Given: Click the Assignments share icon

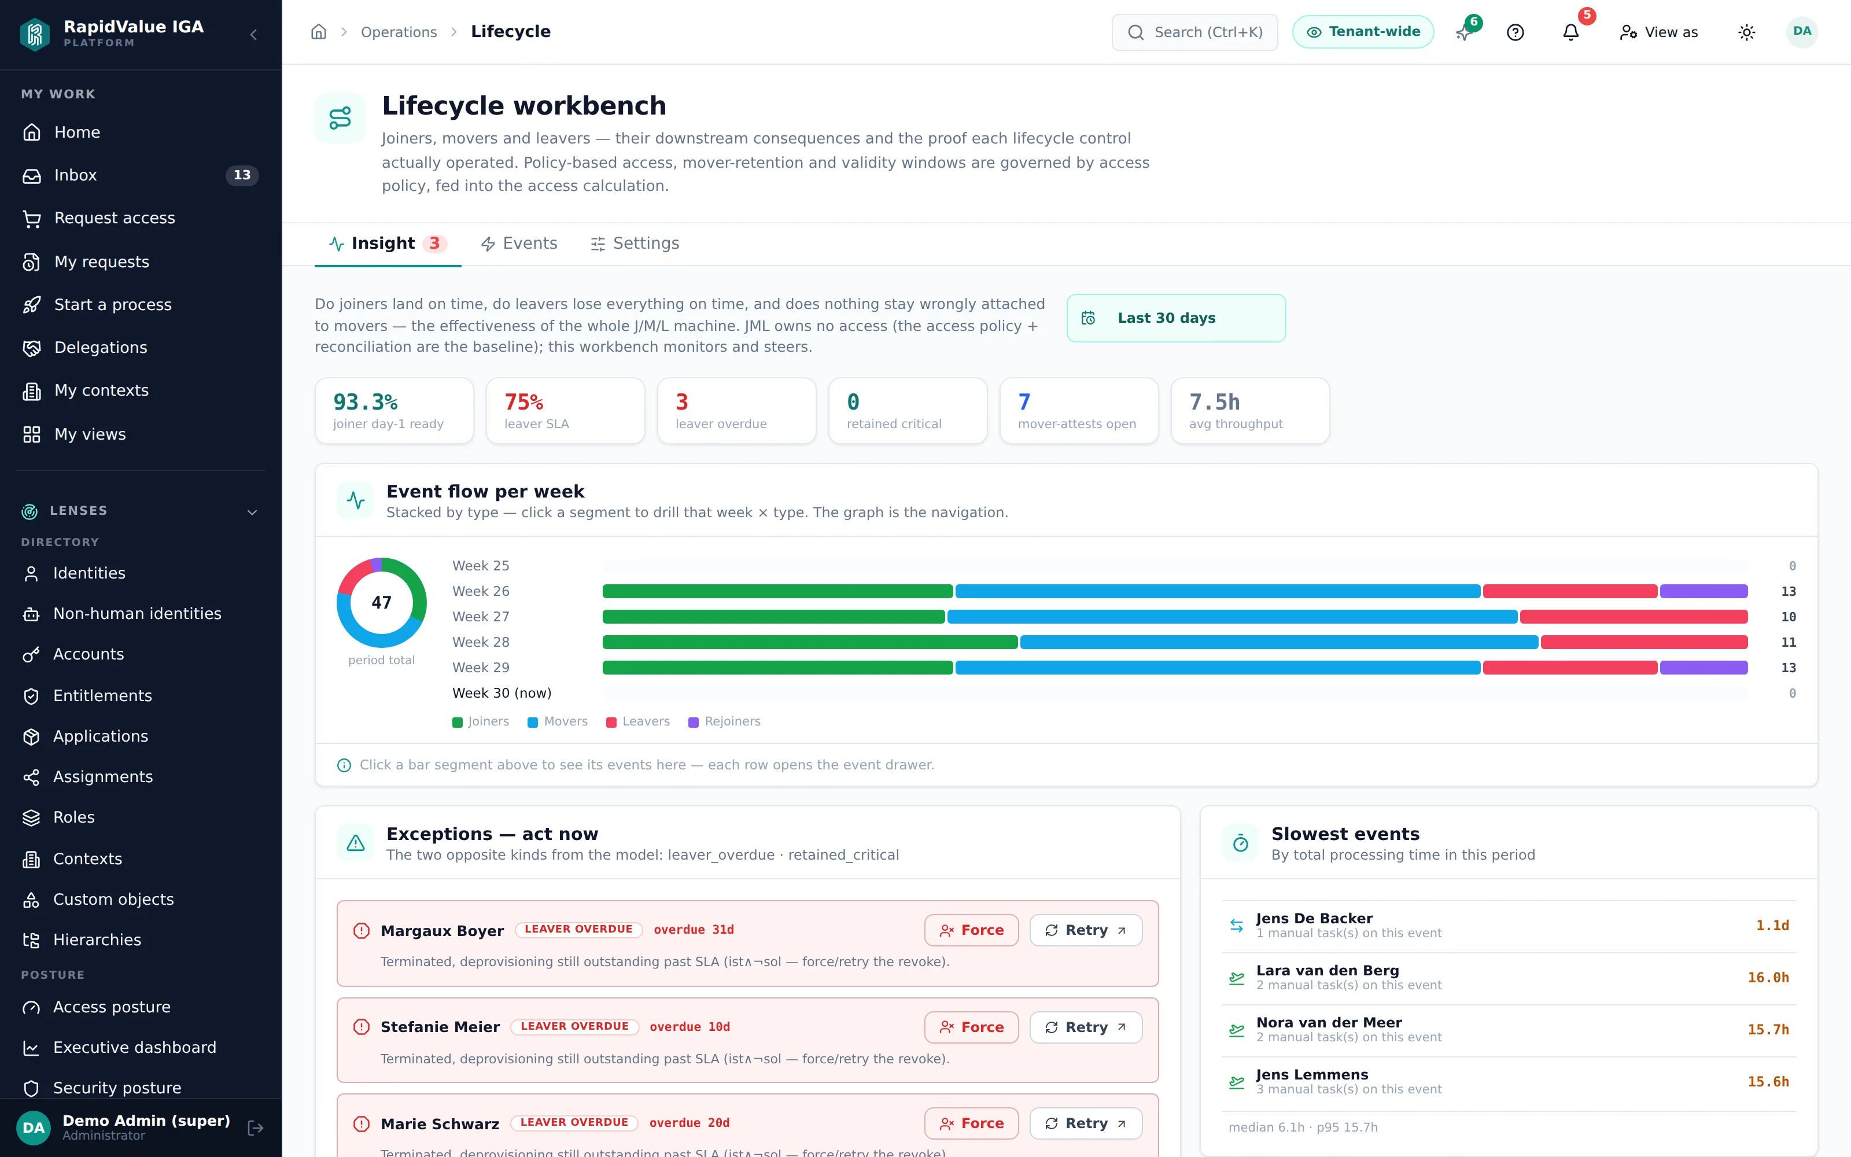Looking at the screenshot, I should (x=31, y=778).
